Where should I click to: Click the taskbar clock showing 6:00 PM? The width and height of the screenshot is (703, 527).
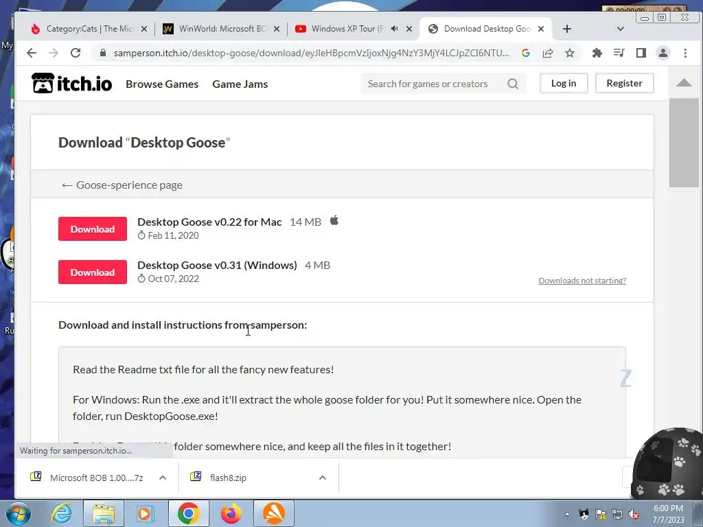pos(668,514)
